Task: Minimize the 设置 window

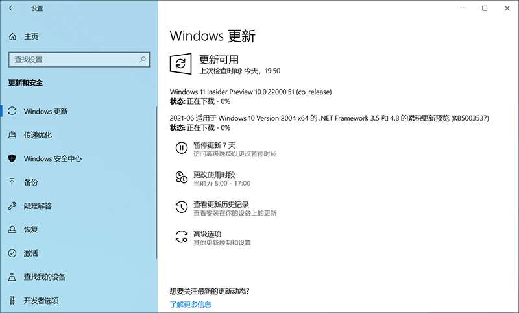Action: coord(463,8)
